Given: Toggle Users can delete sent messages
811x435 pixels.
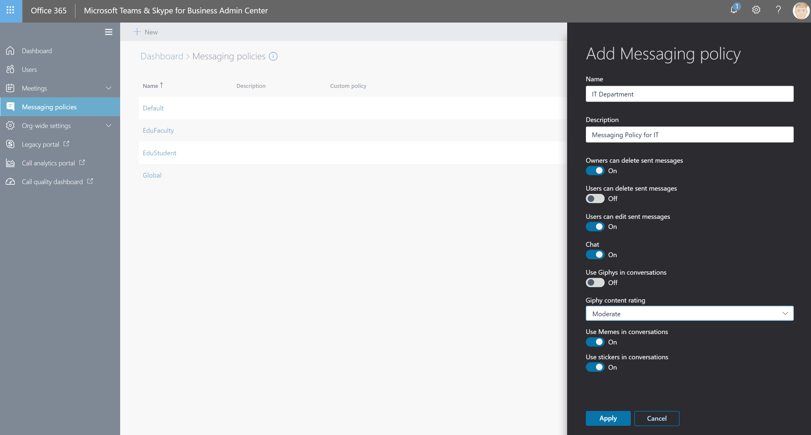Looking at the screenshot, I should [595, 199].
